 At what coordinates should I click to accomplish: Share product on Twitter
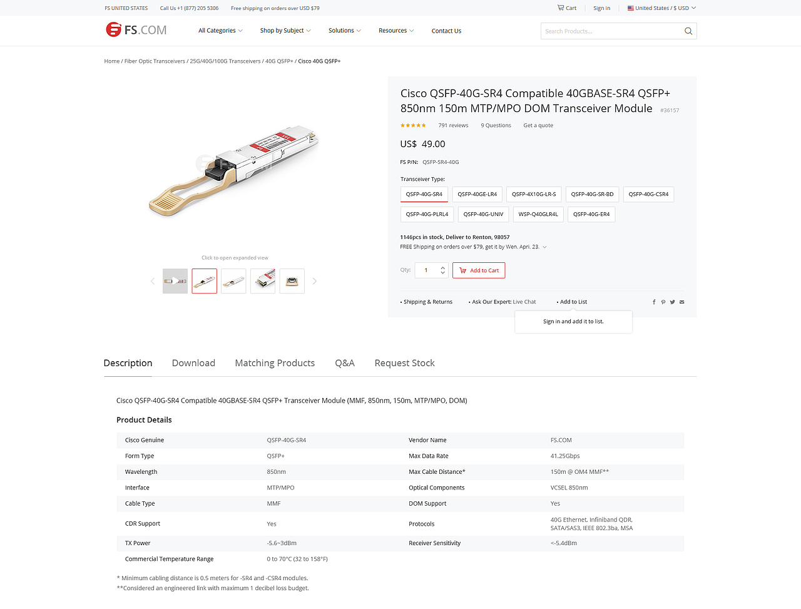tap(673, 302)
